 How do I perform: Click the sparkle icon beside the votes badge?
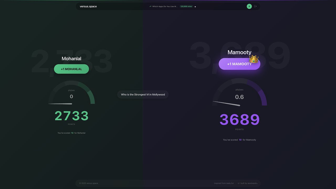(195, 7)
